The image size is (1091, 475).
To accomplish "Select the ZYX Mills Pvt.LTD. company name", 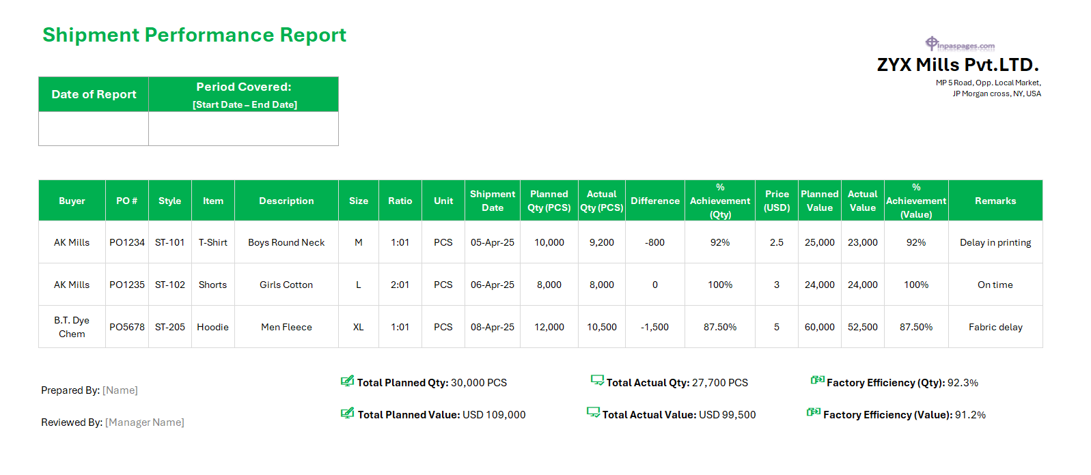I will pyautogui.click(x=957, y=65).
